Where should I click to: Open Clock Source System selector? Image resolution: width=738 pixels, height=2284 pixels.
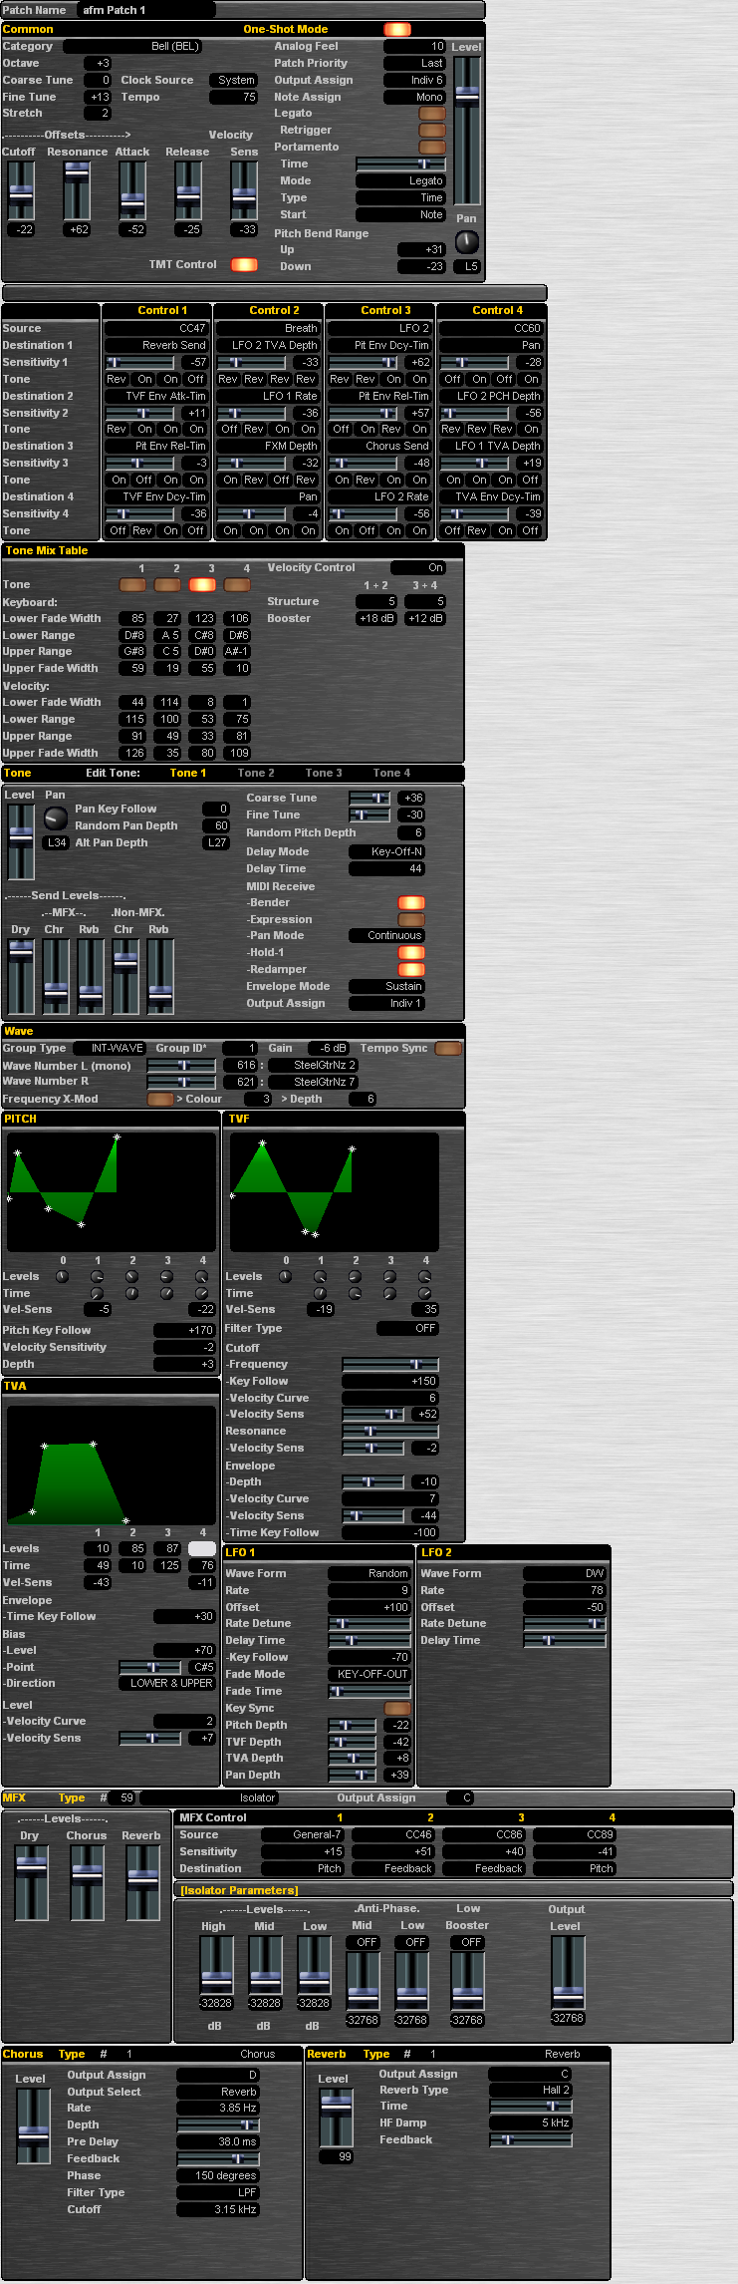(233, 80)
